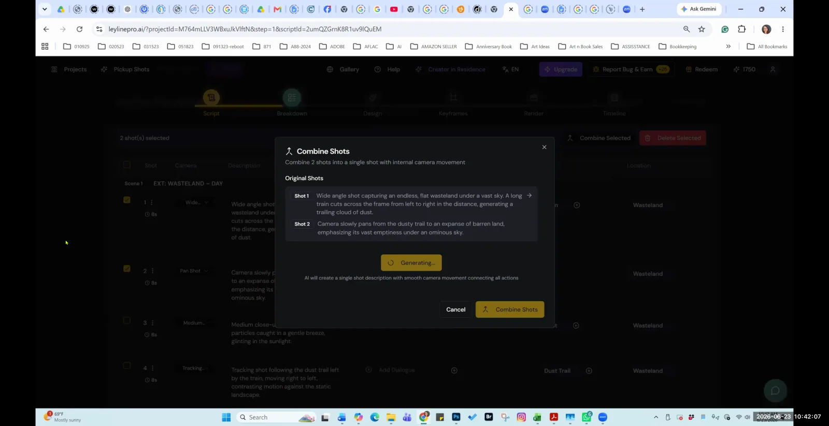The height and width of the screenshot is (426, 829).
Task: Open Photoshop from the taskbar
Action: tap(456, 417)
